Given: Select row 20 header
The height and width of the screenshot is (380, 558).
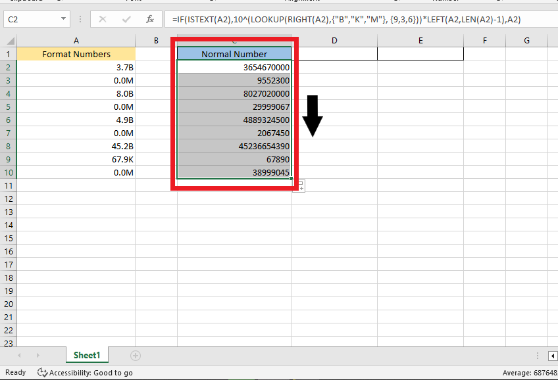Looking at the screenshot, I should coord(9,304).
